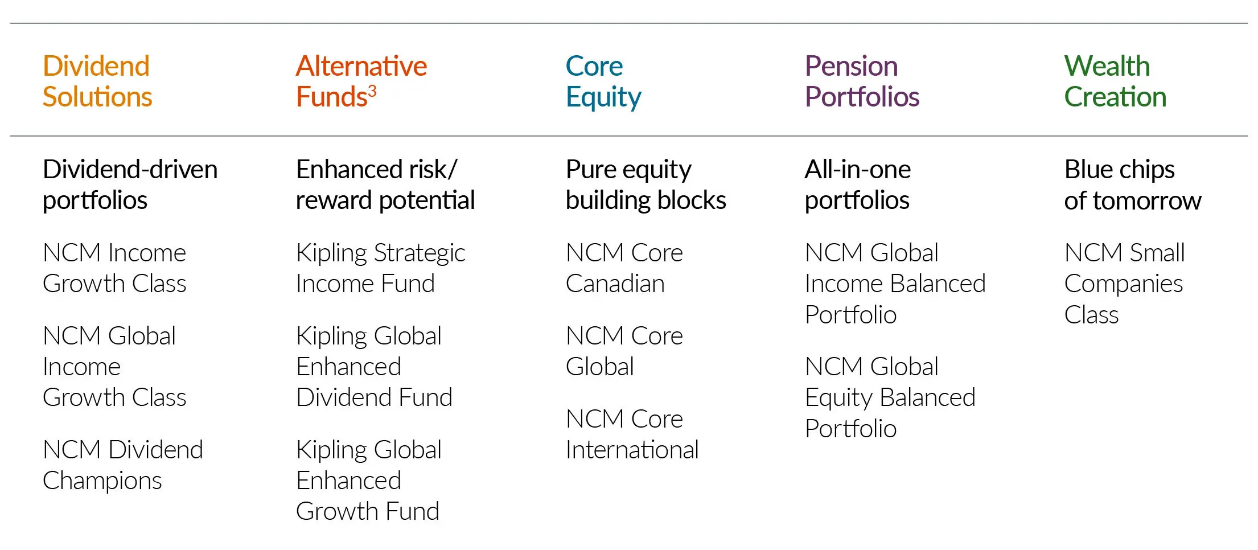Image resolution: width=1258 pixels, height=550 pixels.
Task: Open NCM Dividend Champions fund link
Action: [x=122, y=465]
